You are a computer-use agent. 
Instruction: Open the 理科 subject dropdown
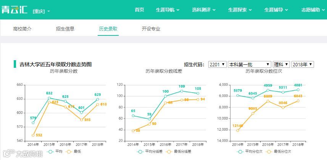point(281,64)
